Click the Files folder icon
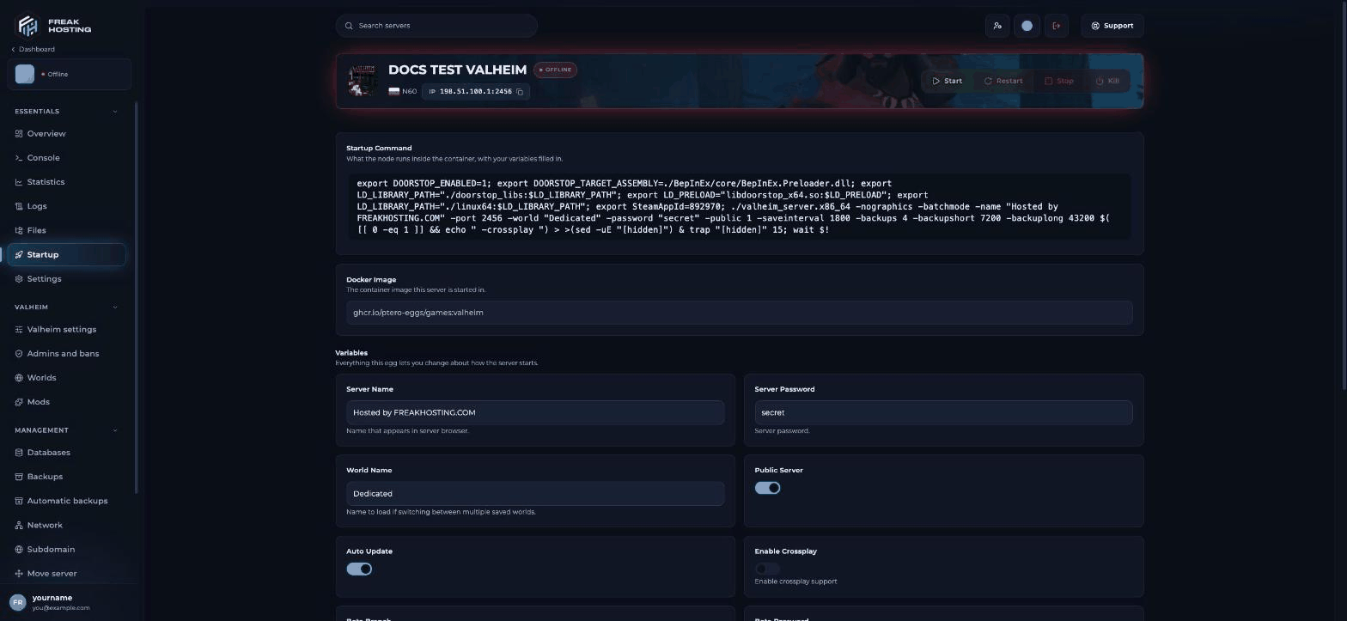Viewport: 1347px width, 621px height. (x=19, y=230)
